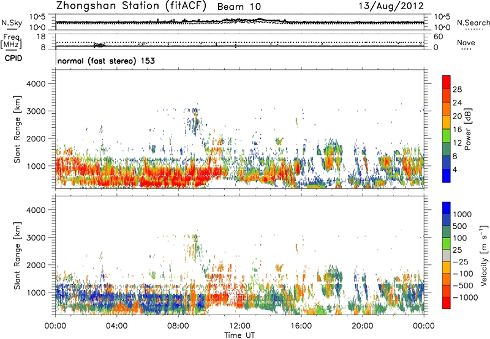Image resolution: width=490 pixels, height=339 pixels.
Task: Pick the bottom blue segment of Power colorbar
Action: coord(447,176)
